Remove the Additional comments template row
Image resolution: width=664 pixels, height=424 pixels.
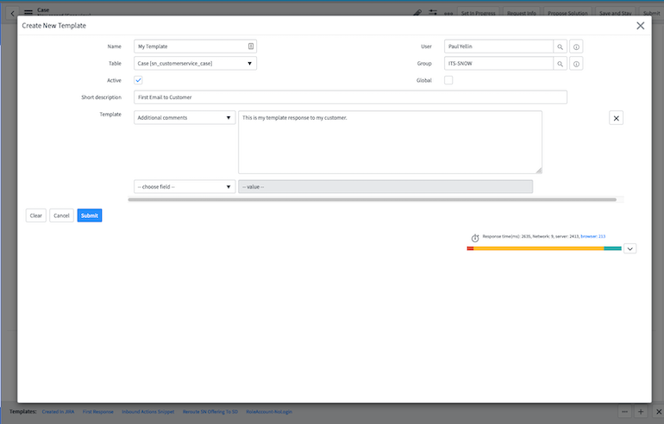[x=616, y=118]
